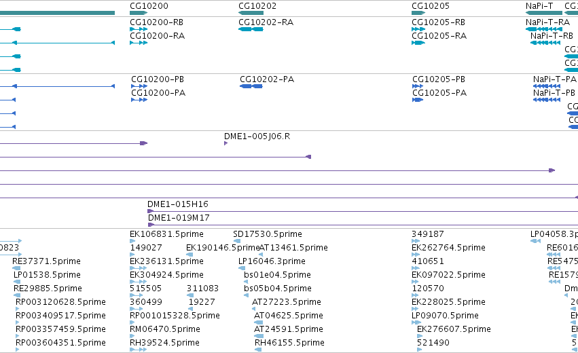This screenshot has width=578, height=353.
Task: Click the RP003120628.5prime EST label
Action: click(60, 302)
